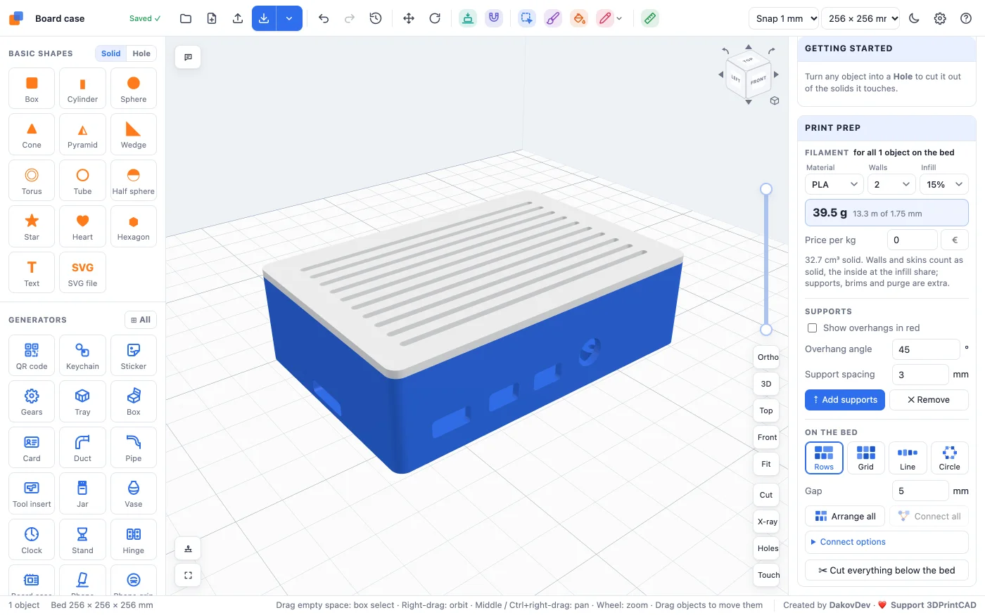Choose the purple paintbrush tool
Viewport: 985px width, 615px height.
[553, 18]
